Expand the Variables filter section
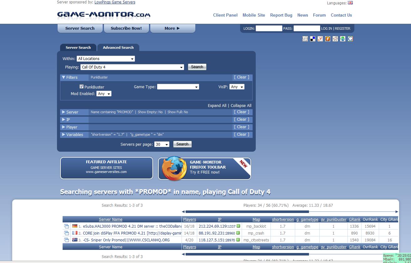This screenshot has width=411, height=263. [x=64, y=134]
